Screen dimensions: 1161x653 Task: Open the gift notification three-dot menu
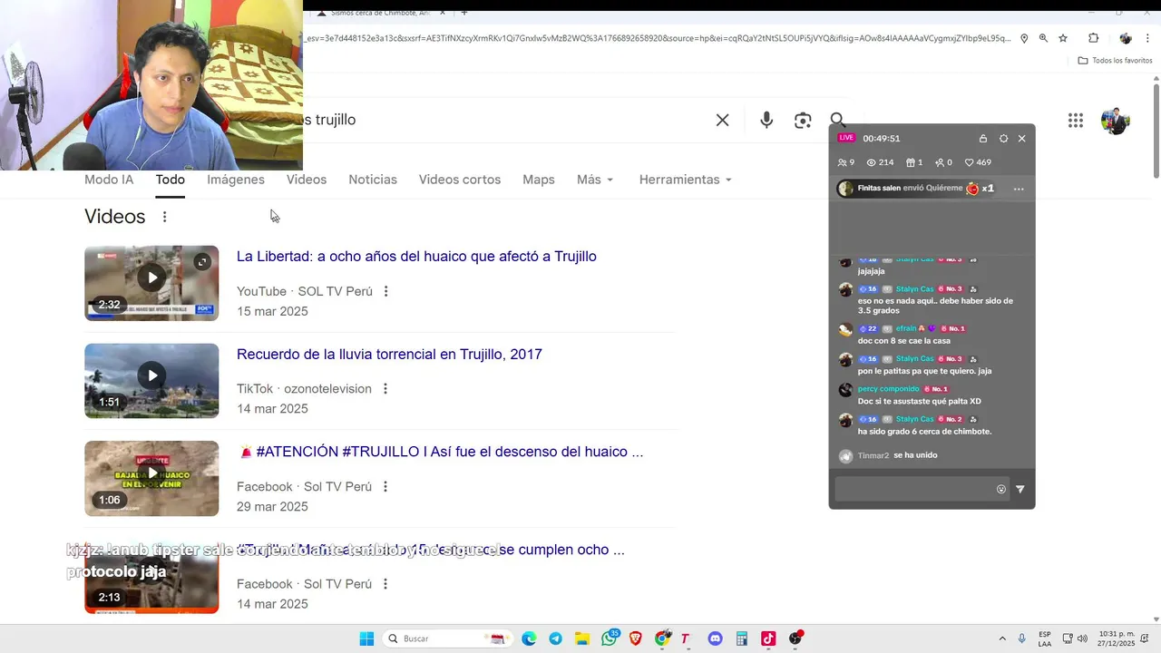1019,189
